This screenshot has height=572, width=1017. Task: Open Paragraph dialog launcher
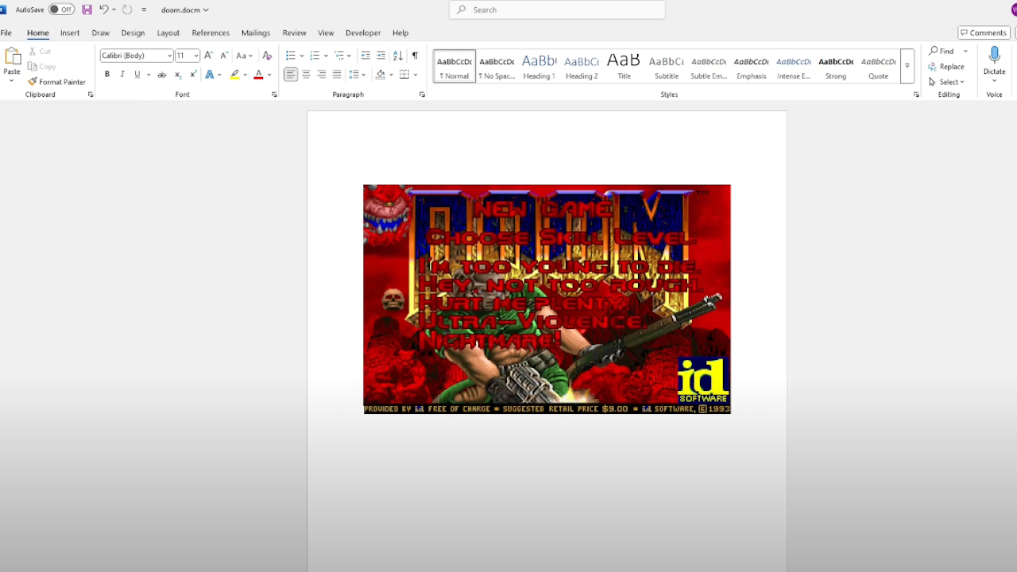pyautogui.click(x=422, y=95)
